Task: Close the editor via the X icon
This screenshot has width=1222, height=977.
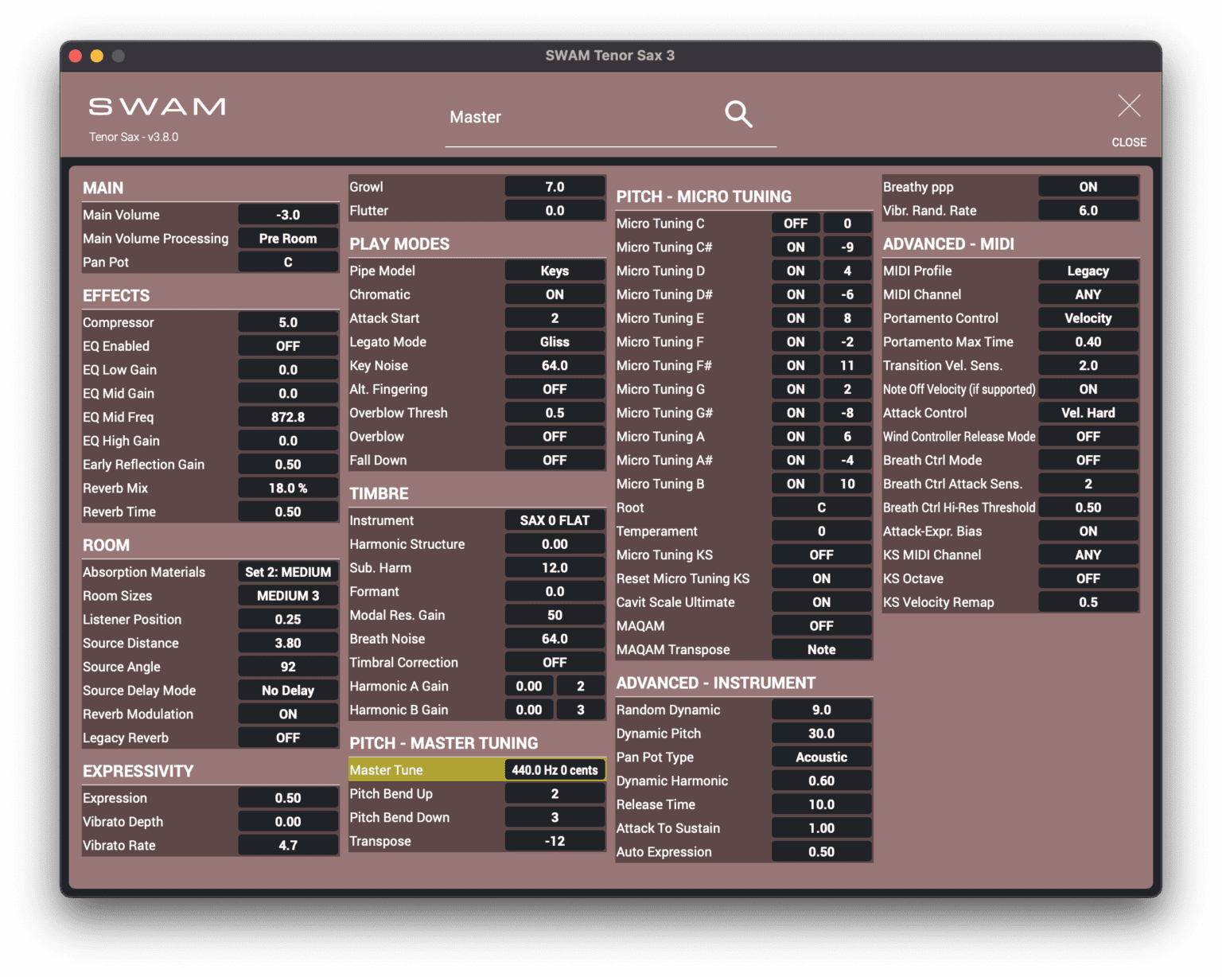Action: pyautogui.click(x=1128, y=105)
